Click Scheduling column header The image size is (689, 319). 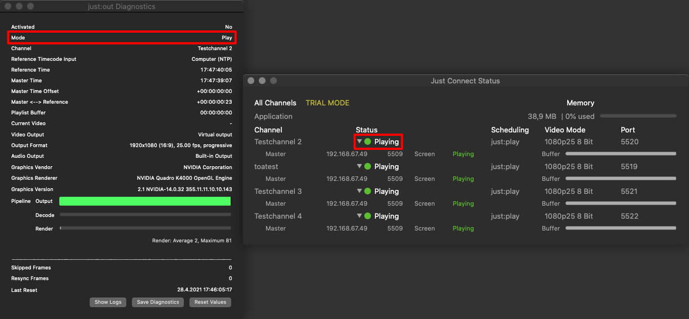point(510,130)
